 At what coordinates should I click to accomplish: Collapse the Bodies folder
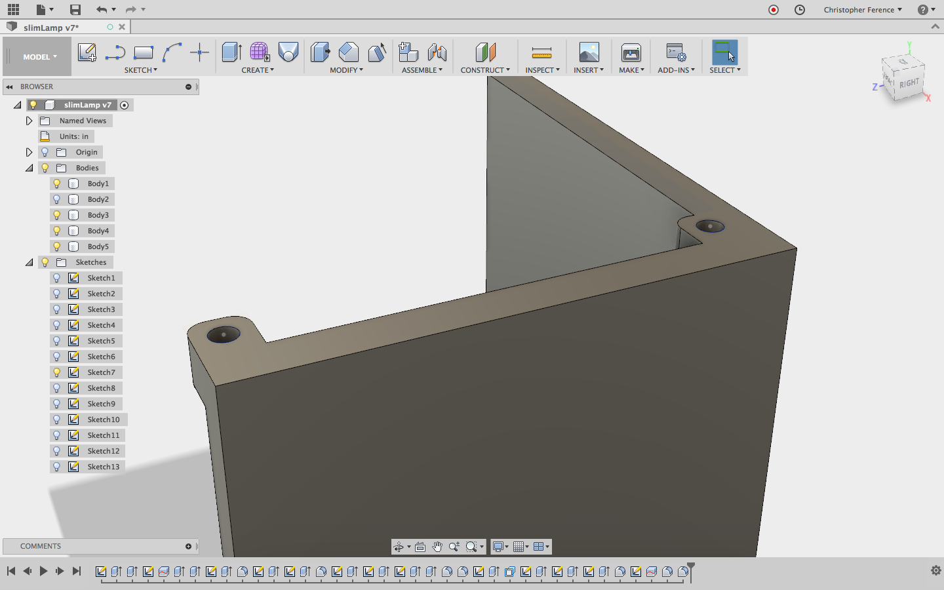[29, 168]
